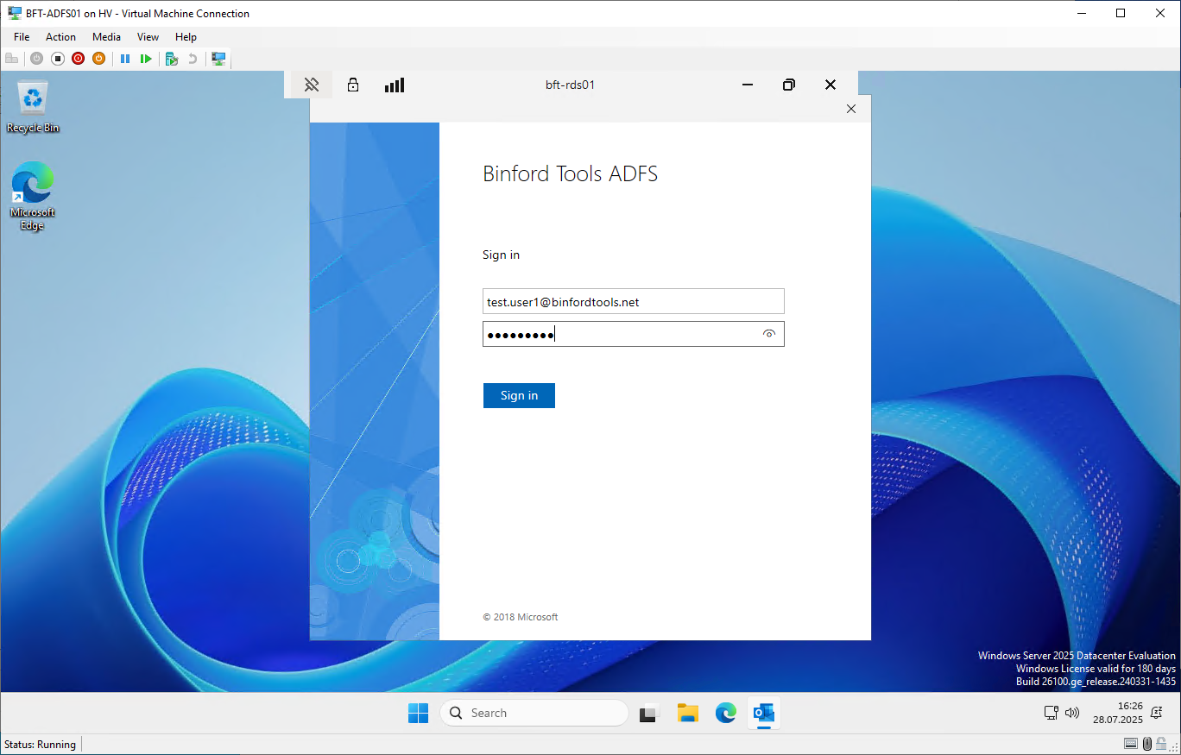Open the Action menu
This screenshot has height=755, width=1181.
[x=61, y=37]
